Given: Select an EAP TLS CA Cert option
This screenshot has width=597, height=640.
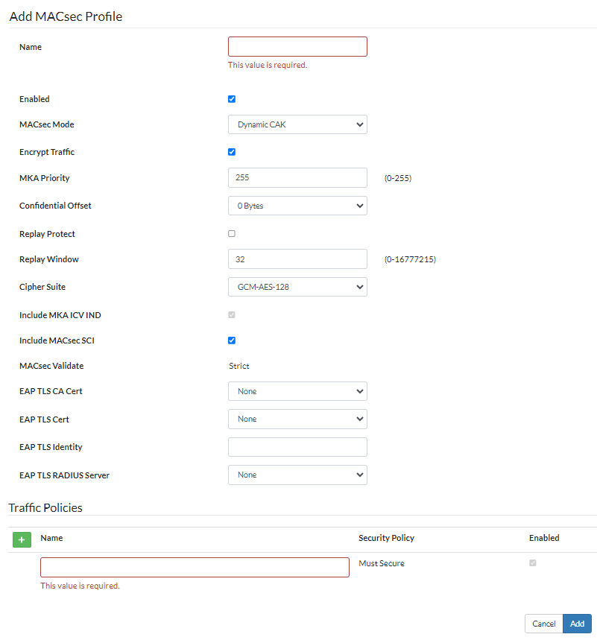Looking at the screenshot, I should point(297,391).
